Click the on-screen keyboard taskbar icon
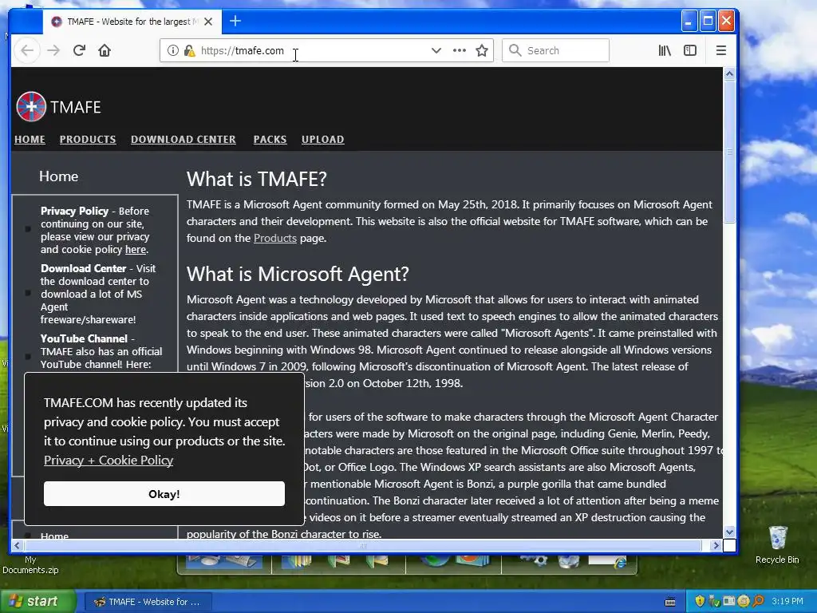 [670, 602]
